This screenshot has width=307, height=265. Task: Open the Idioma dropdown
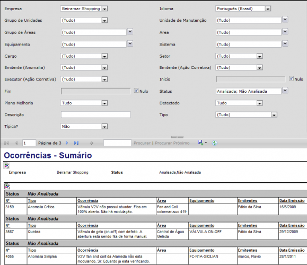pos(268,9)
